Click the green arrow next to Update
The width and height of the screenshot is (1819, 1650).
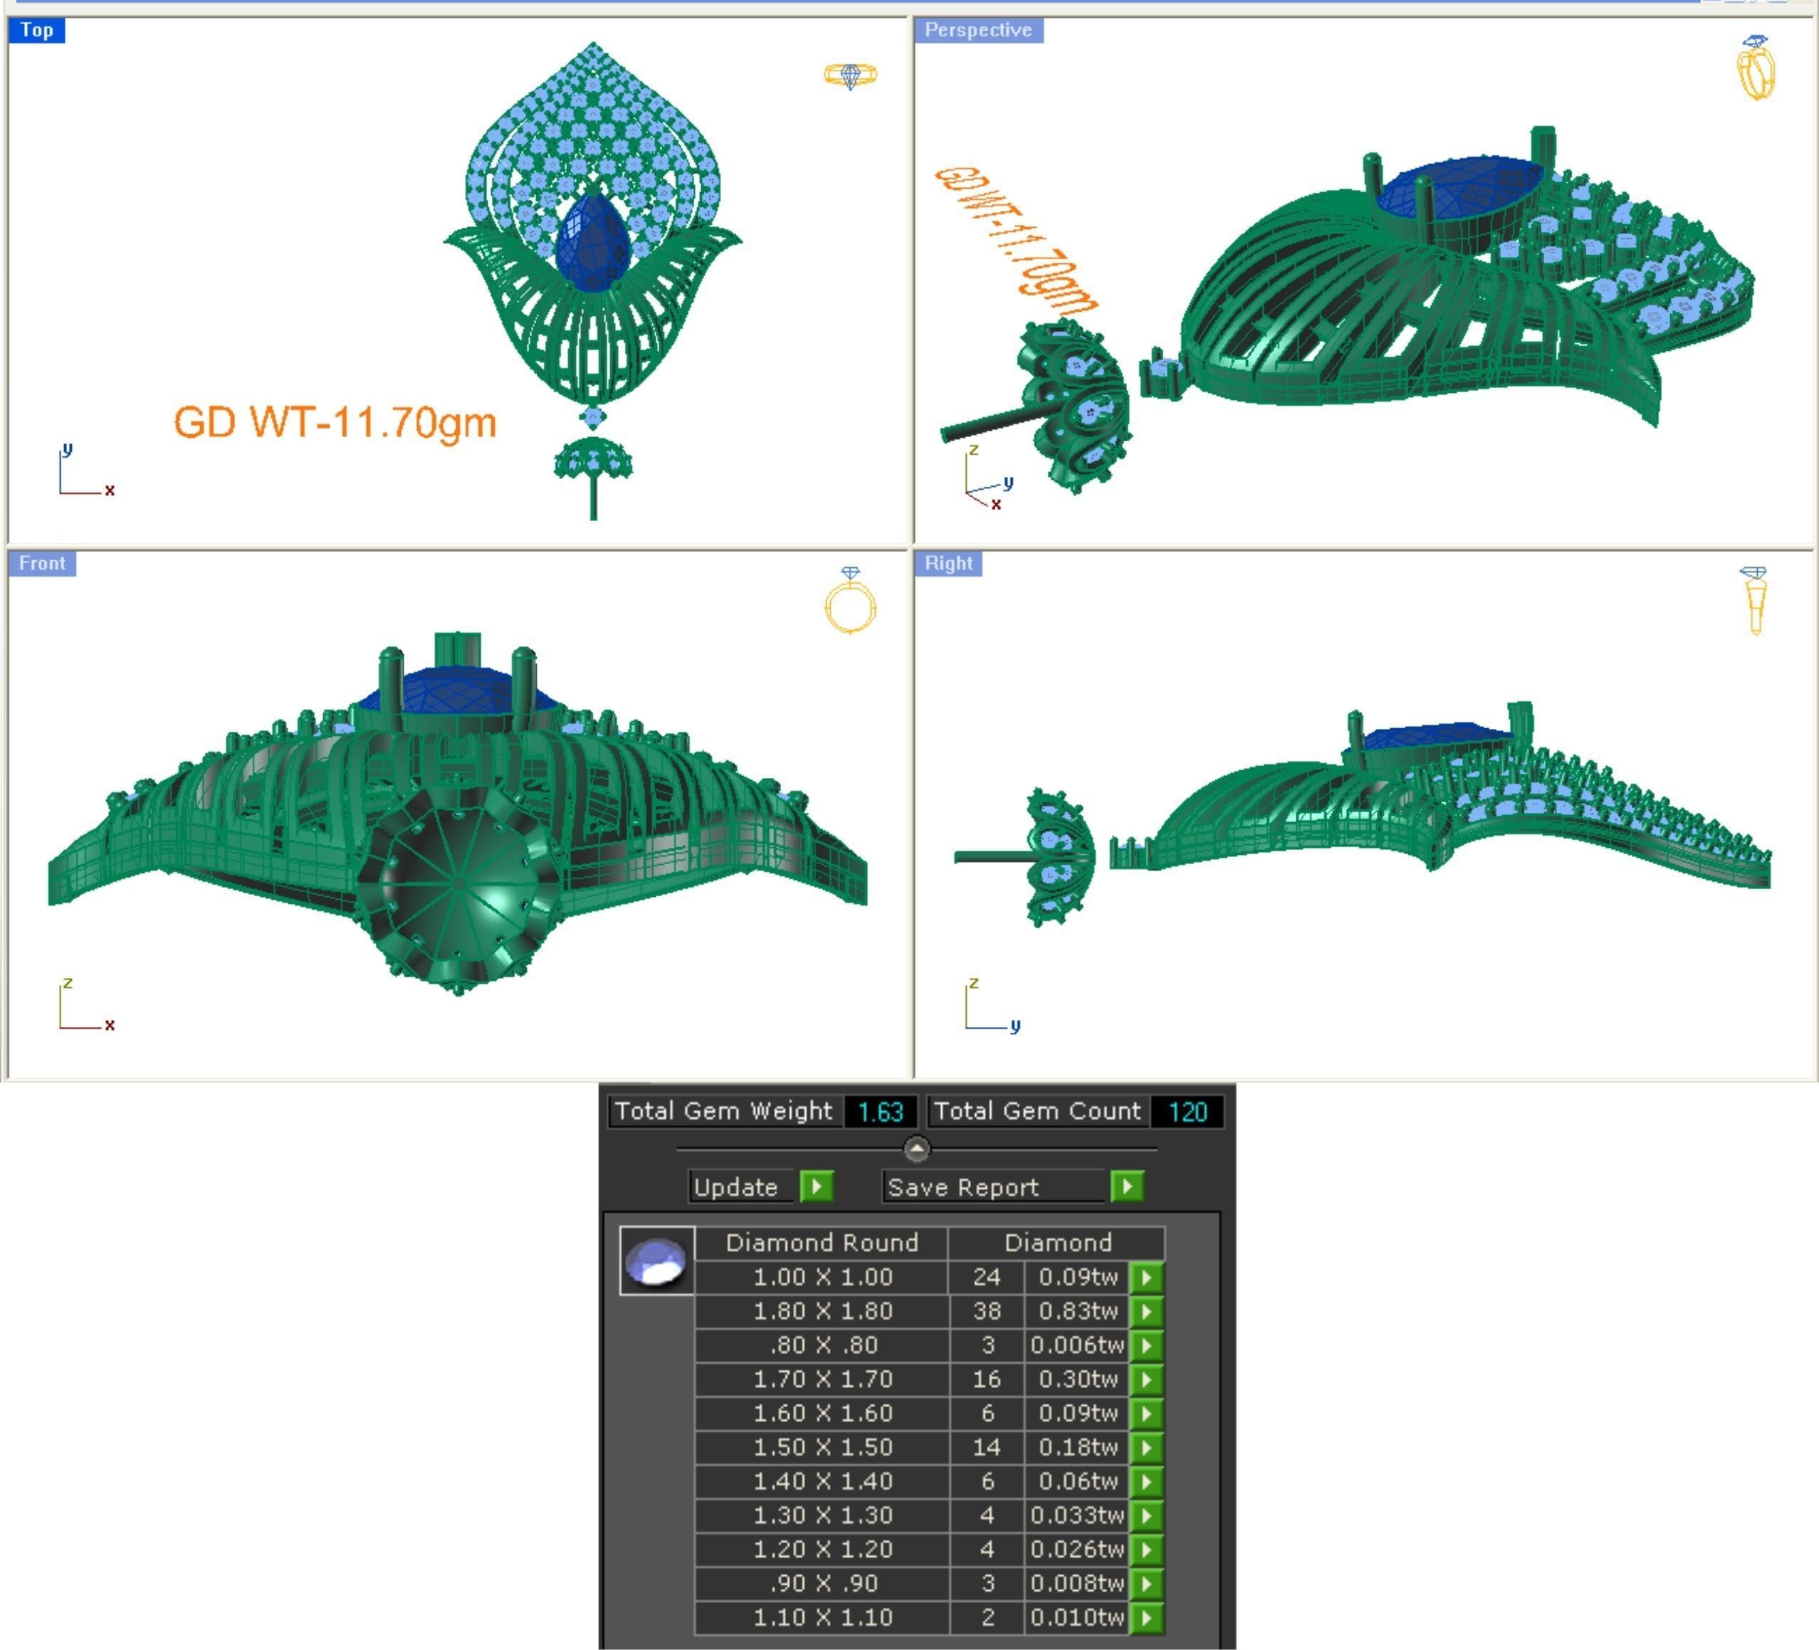(x=817, y=1187)
